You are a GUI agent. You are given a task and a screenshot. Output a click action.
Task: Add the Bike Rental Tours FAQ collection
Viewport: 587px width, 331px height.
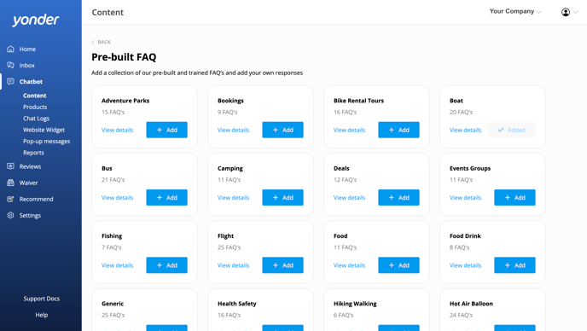[398, 130]
